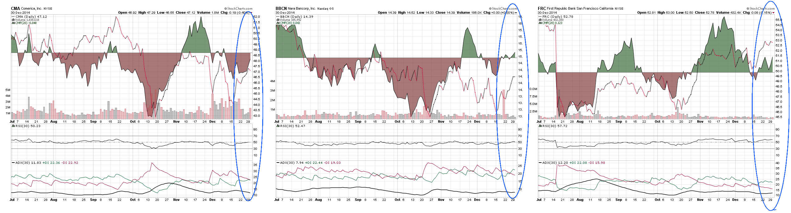
Task: Click the BBCN ticker symbol title
Action: (x=281, y=8)
